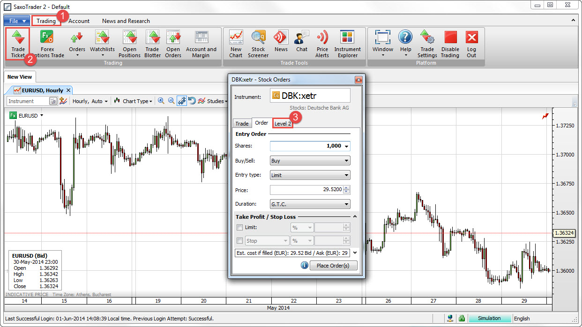Screen dimensions: 582x327
Task: Open the Buy/Sell dropdown
Action: pyautogui.click(x=310, y=161)
